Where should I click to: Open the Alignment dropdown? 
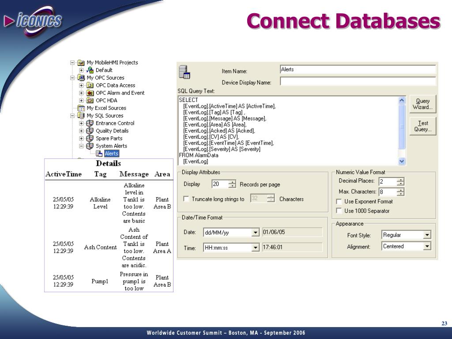[x=427, y=246]
